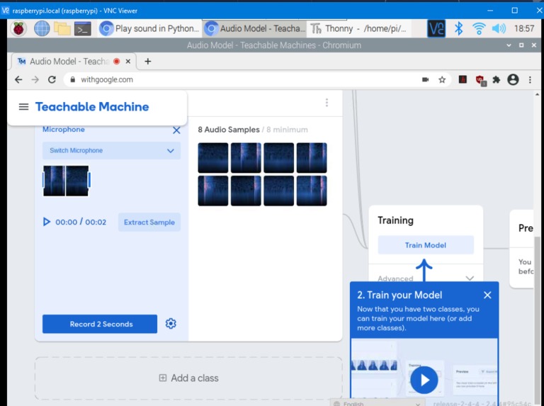Open the Teachable Machine hamburger menu

[23, 107]
